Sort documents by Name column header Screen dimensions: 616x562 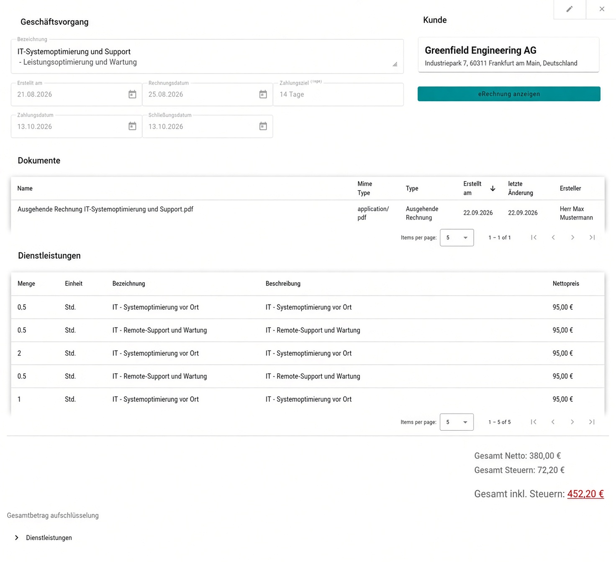tap(25, 189)
